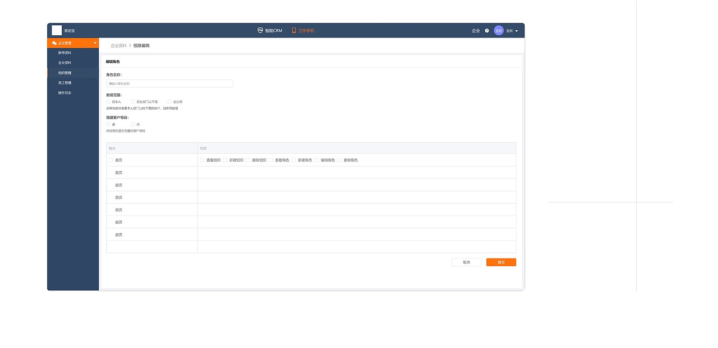Go back to 企业资料 breadcrumb
The height and width of the screenshot is (348, 718).
click(x=118, y=45)
